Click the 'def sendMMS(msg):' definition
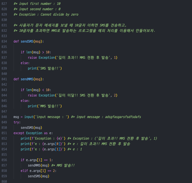 click(x=29, y=79)
